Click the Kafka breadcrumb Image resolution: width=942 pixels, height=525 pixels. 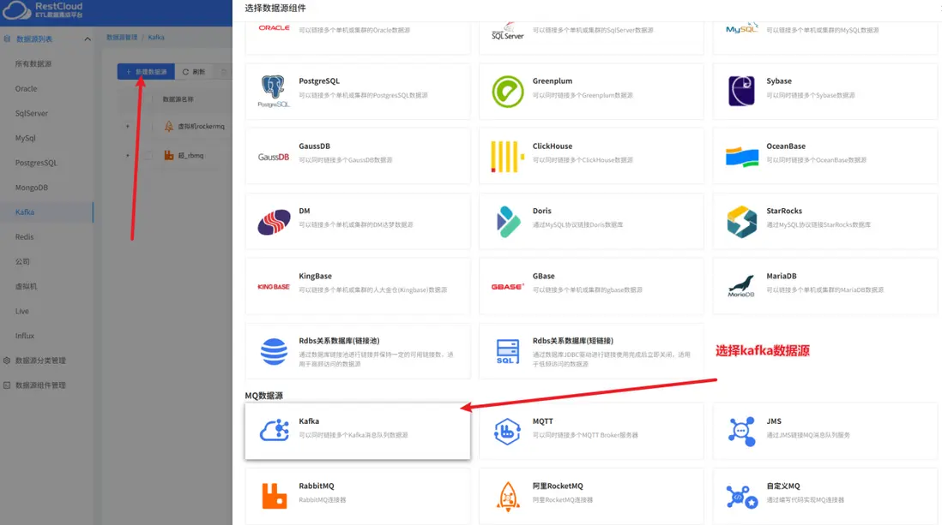pos(156,37)
